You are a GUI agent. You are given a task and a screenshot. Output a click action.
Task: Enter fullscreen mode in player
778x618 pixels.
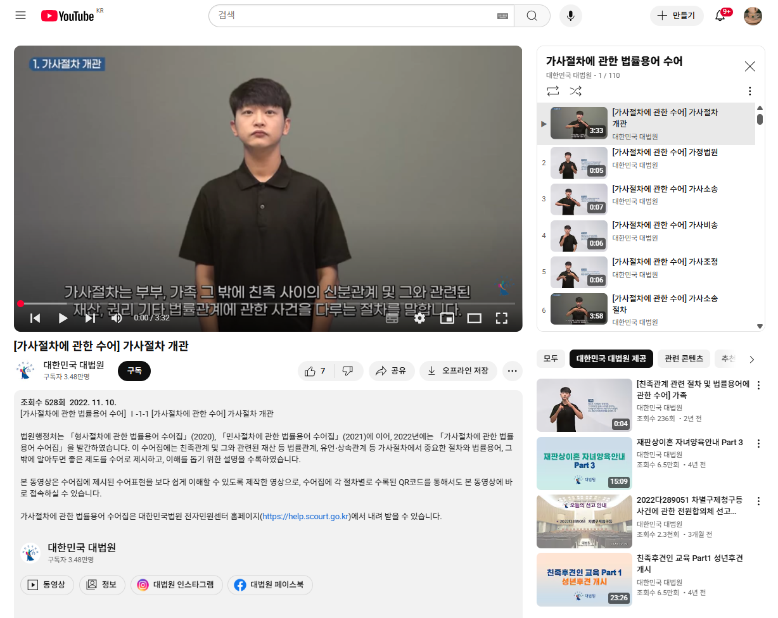pos(501,318)
